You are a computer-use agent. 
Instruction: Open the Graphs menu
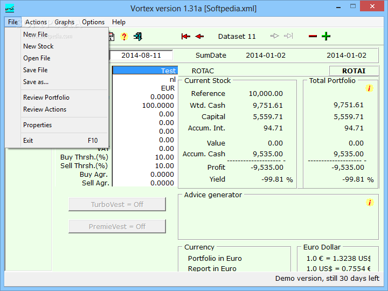pyautogui.click(x=64, y=22)
